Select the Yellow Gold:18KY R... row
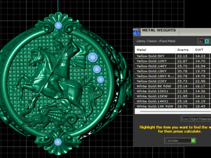Image resolution: width=211 pixels, height=158 pixels. point(173,76)
